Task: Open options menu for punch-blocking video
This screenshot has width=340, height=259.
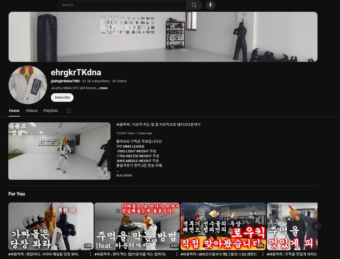Action: pyautogui.click(x=177, y=254)
